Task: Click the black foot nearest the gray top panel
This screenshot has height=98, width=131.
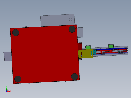Action: (x=72, y=29)
